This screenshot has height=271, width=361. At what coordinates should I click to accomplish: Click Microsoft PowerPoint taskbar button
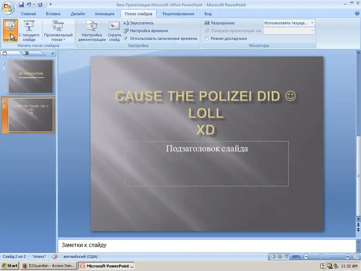pyautogui.click(x=106, y=266)
